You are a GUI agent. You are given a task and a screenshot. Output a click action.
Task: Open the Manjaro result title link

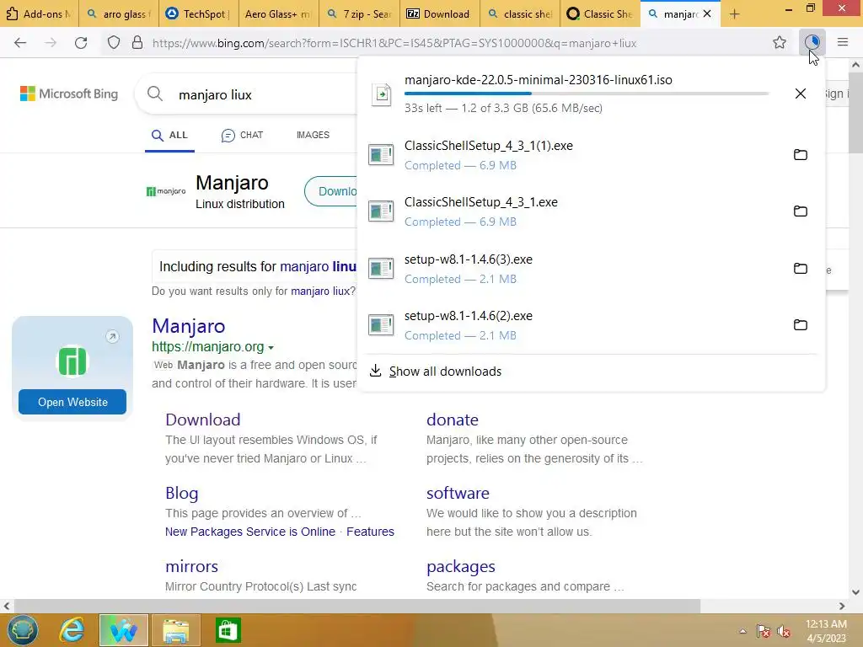tap(188, 326)
